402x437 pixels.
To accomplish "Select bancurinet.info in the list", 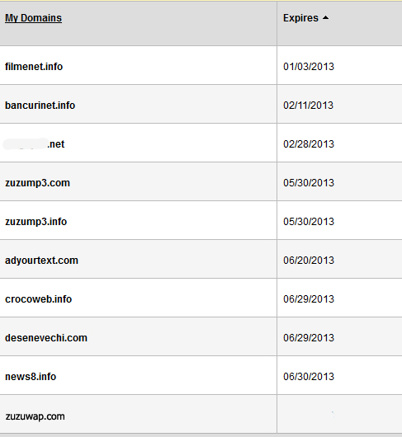I will pyautogui.click(x=40, y=106).
